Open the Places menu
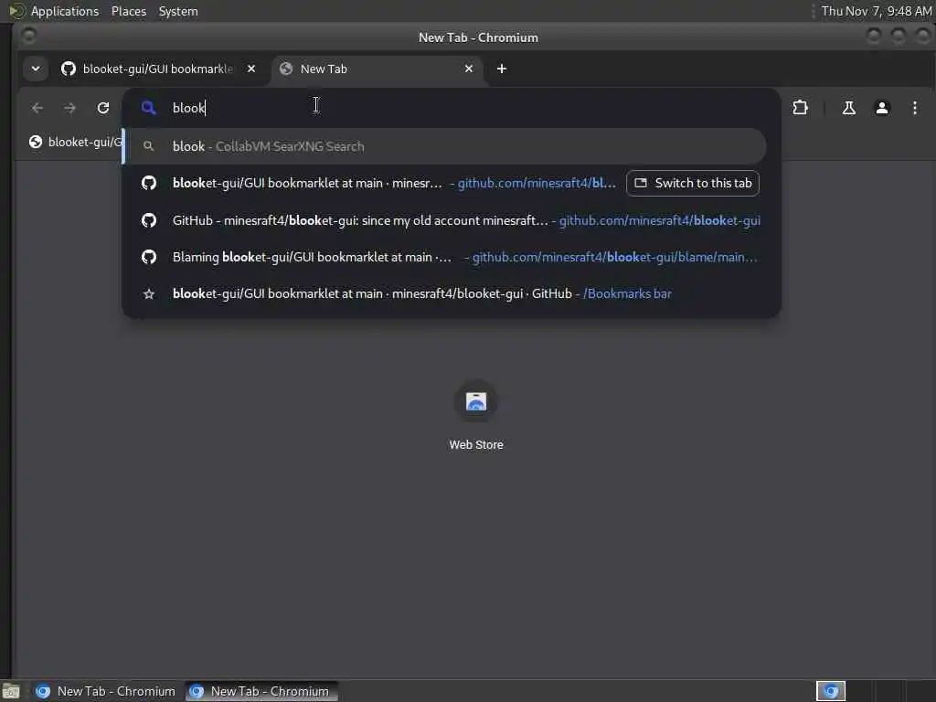Viewport: 936px width, 702px height. coord(128,11)
